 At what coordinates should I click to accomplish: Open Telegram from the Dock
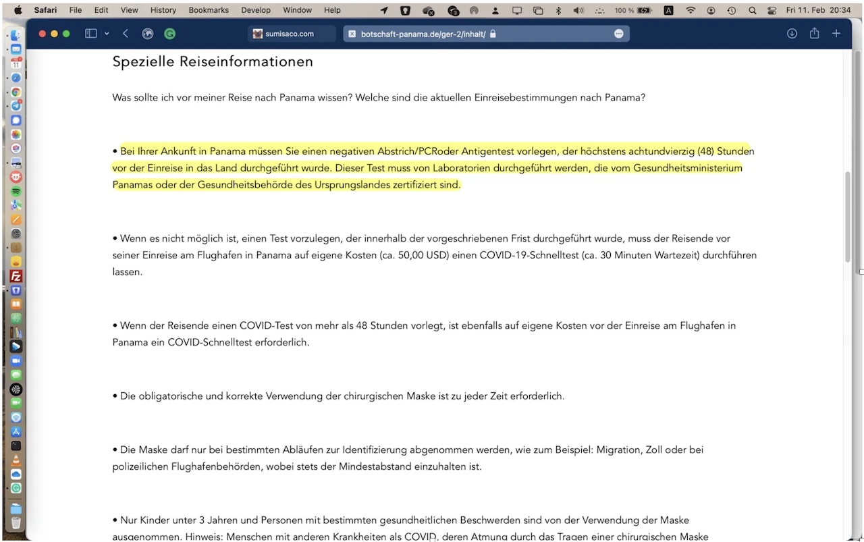(x=16, y=106)
